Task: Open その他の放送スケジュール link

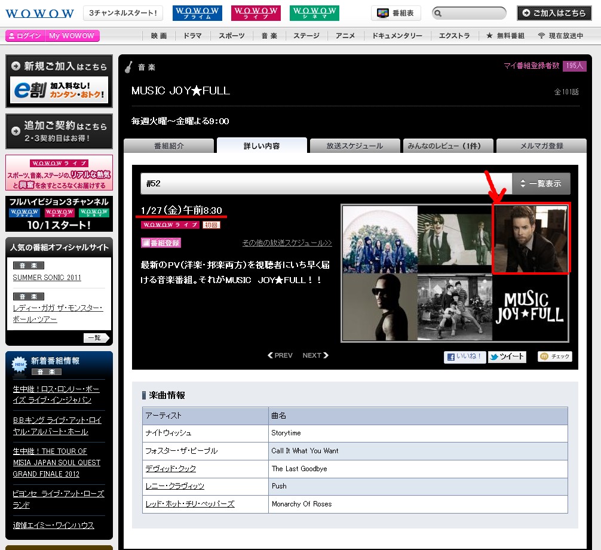Action: point(287,243)
